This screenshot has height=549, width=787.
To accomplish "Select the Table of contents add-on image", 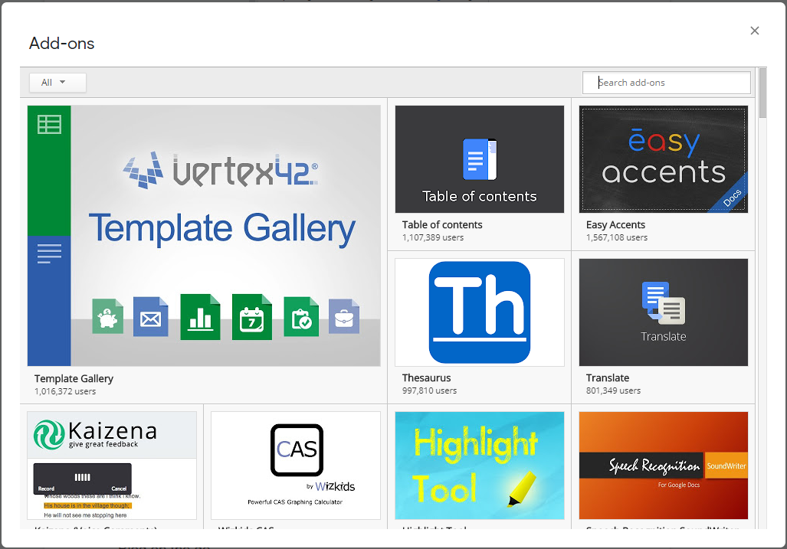I will [480, 159].
